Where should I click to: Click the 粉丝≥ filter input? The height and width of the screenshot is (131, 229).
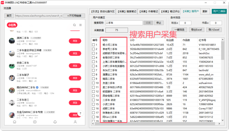point(185,23)
